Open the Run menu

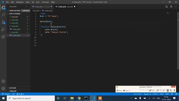pos(38,2)
